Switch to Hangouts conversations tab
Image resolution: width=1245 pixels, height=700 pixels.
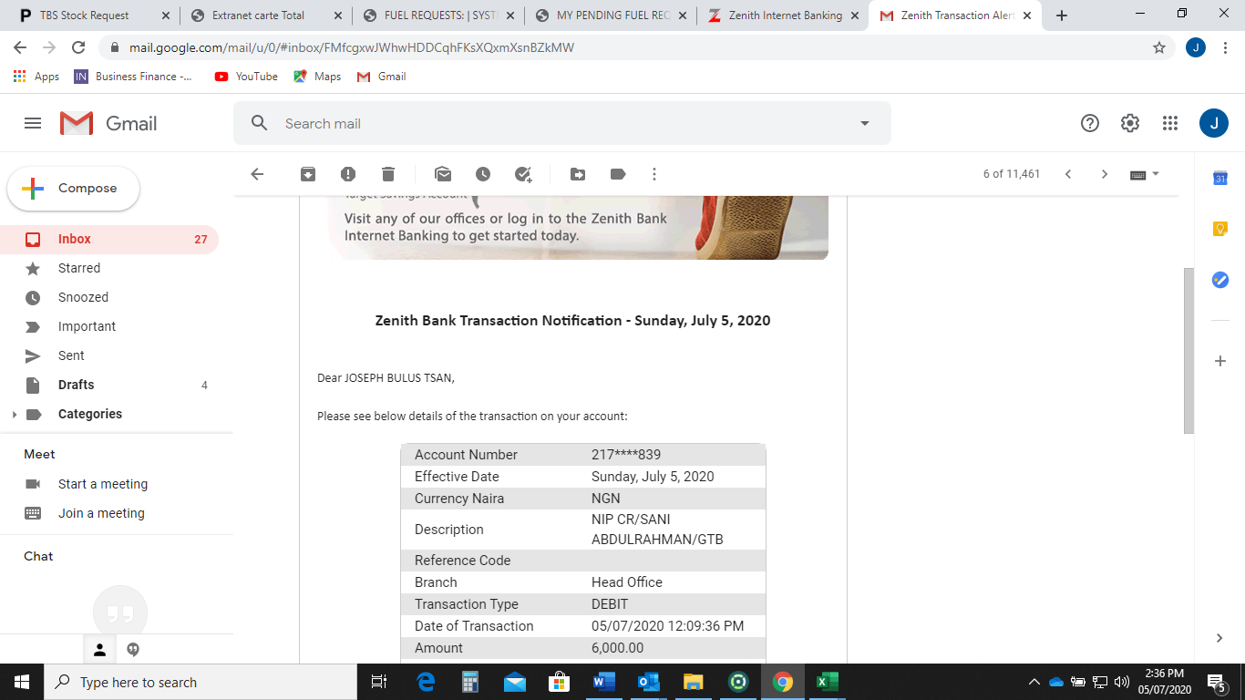pyautogui.click(x=133, y=650)
